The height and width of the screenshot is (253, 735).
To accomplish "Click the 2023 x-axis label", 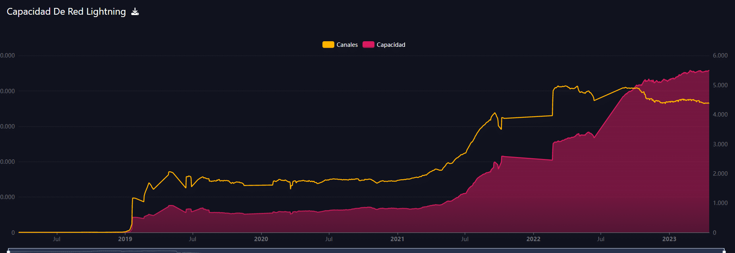I will tap(669, 239).
